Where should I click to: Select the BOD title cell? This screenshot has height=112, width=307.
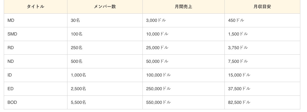(36, 102)
